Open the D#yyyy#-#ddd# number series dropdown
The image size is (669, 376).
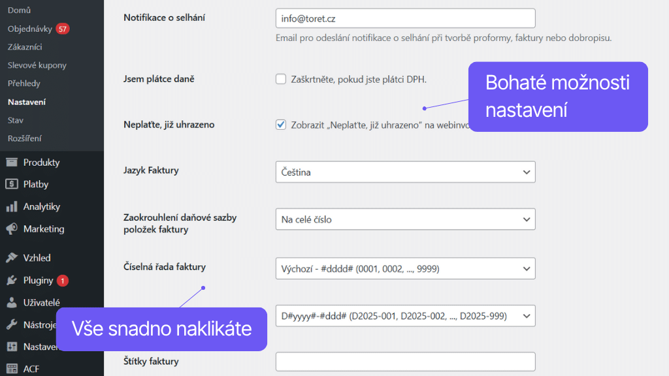(405, 316)
